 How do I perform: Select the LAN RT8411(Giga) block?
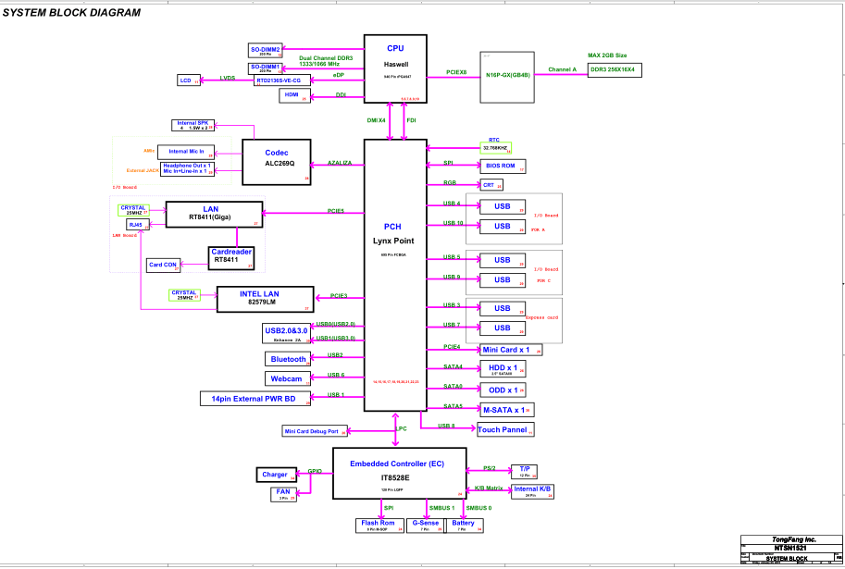(x=214, y=215)
